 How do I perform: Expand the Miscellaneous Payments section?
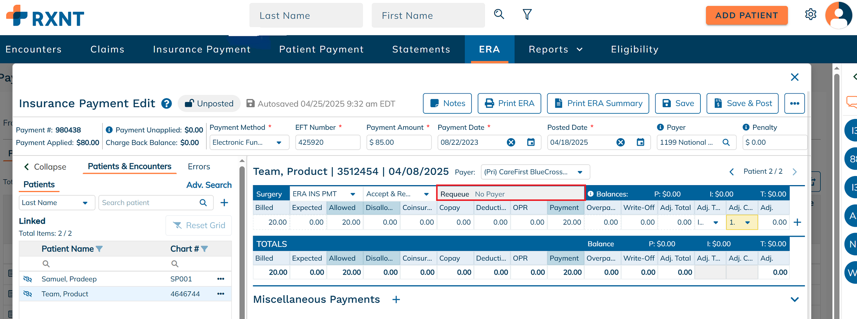coord(794,300)
